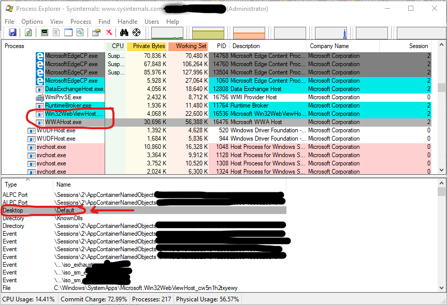
Task: Open the View menu
Action: 57,22
